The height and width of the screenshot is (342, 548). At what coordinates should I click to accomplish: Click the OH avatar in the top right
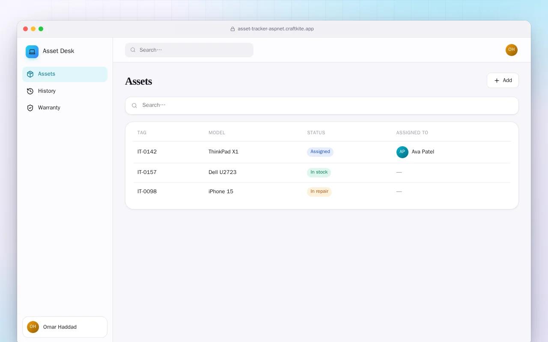pos(512,50)
